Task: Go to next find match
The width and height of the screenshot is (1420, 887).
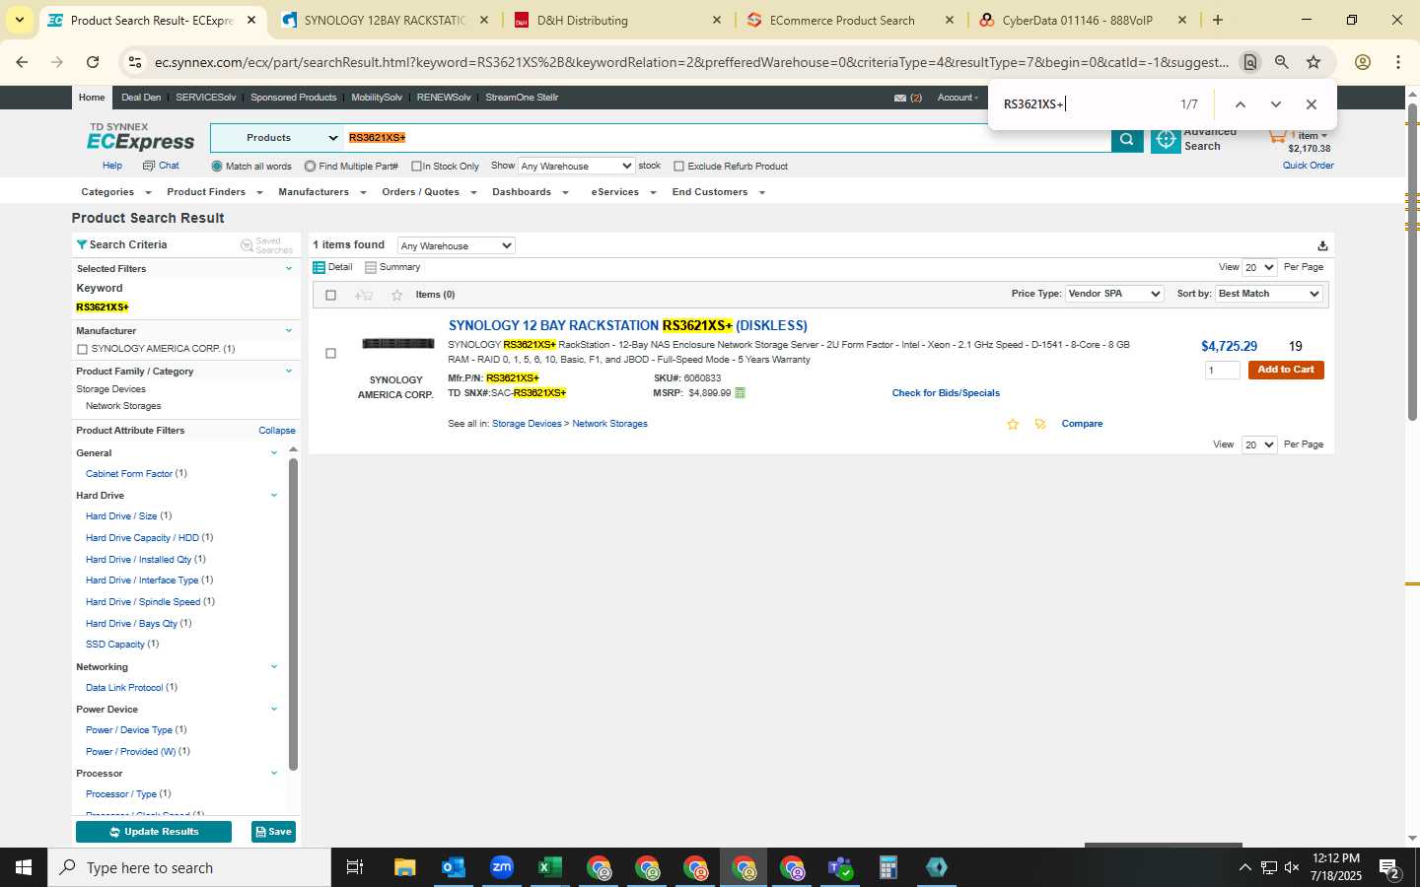Action: click(x=1276, y=104)
